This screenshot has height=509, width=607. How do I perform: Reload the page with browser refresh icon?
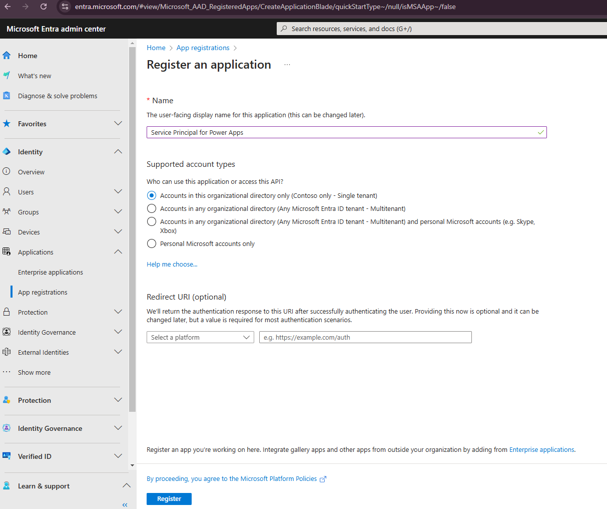(x=44, y=7)
